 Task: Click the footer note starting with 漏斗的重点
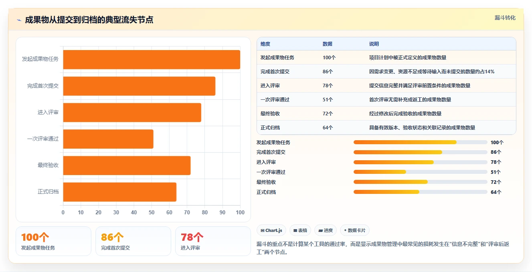[382, 248]
